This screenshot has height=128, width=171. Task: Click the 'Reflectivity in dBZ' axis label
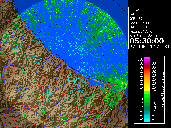coord(162,90)
